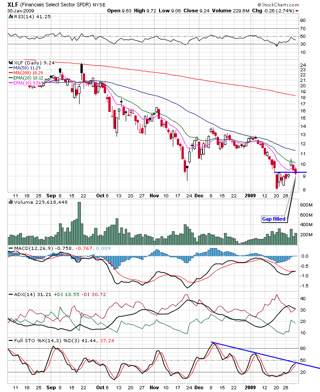Click the Close 9.24 value

tap(197, 11)
